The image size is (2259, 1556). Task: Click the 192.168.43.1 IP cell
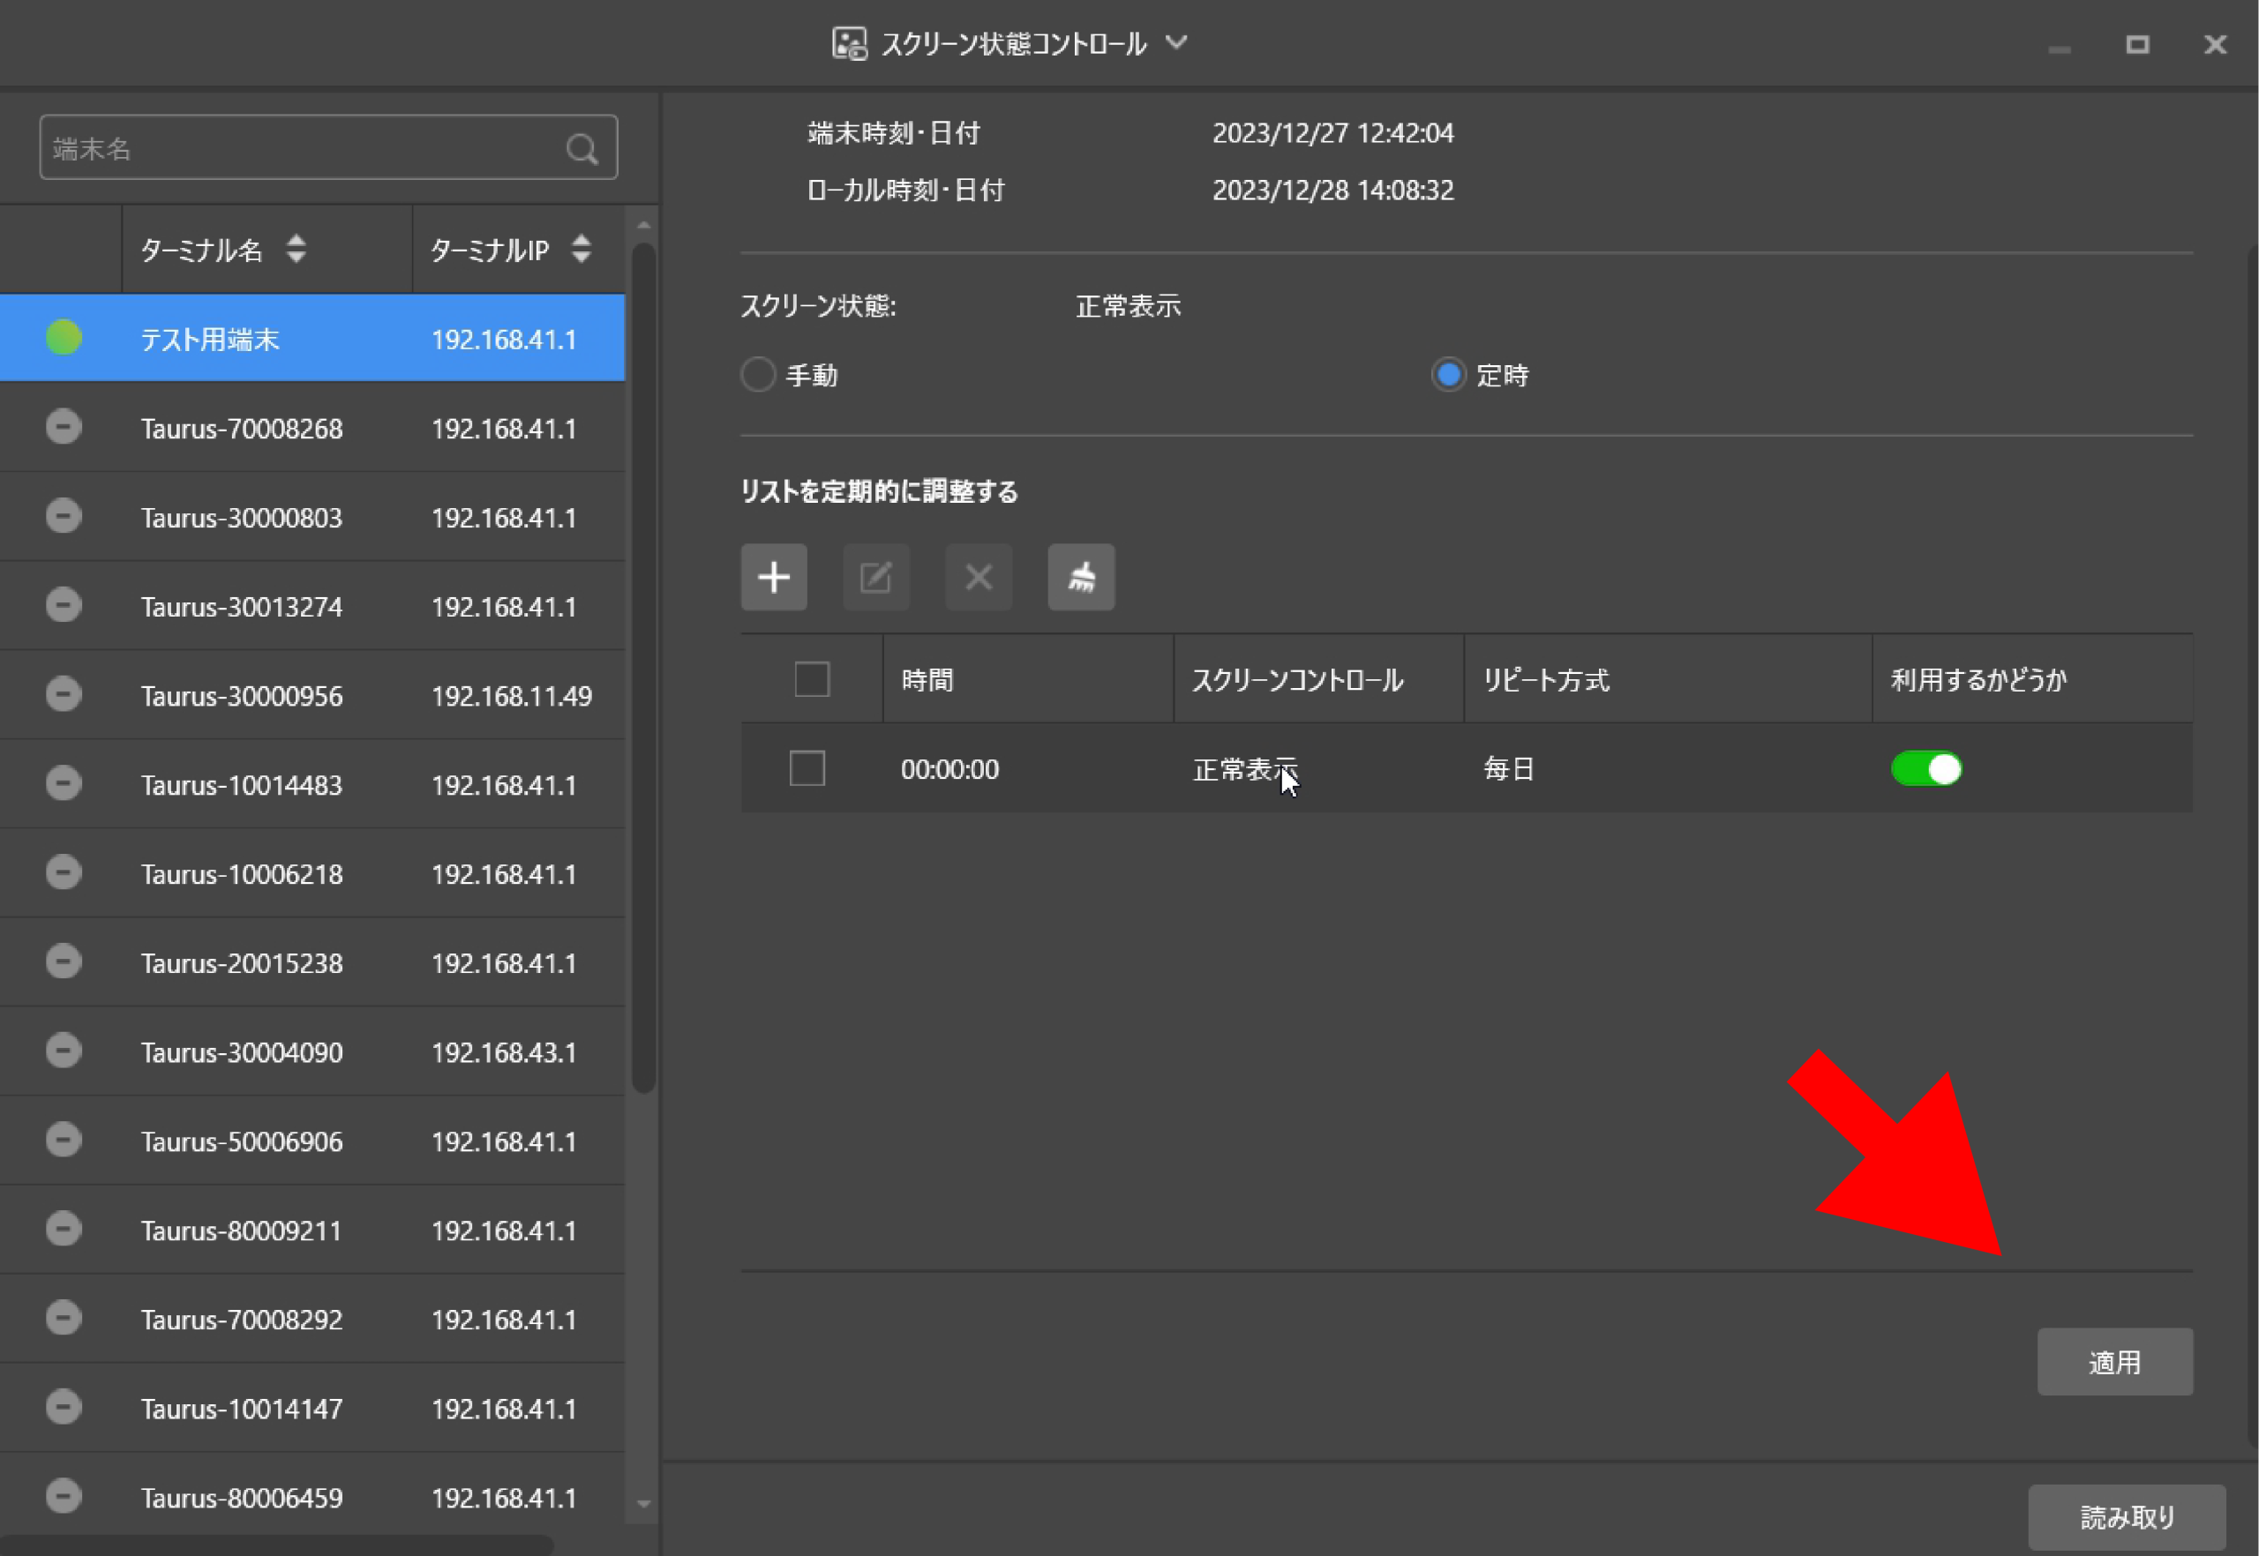coord(503,1052)
